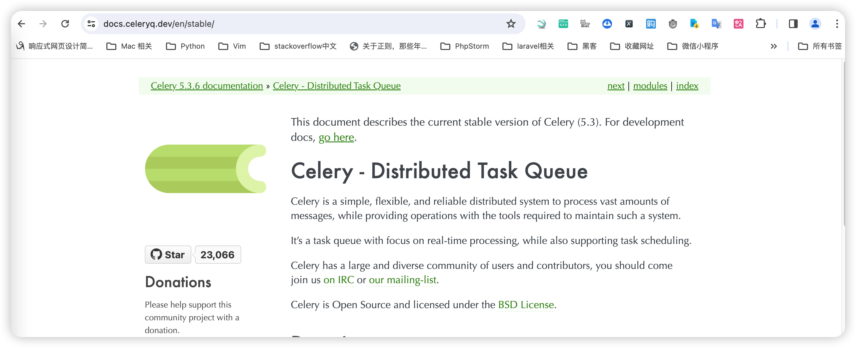Open the blue cloud download extension
The height and width of the screenshot is (348, 856).
[607, 24]
